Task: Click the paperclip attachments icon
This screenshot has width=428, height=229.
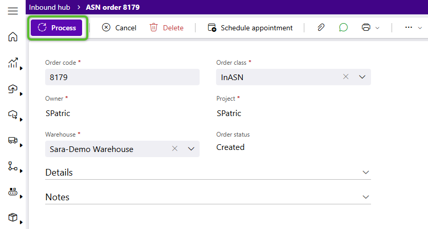Action: [321, 27]
